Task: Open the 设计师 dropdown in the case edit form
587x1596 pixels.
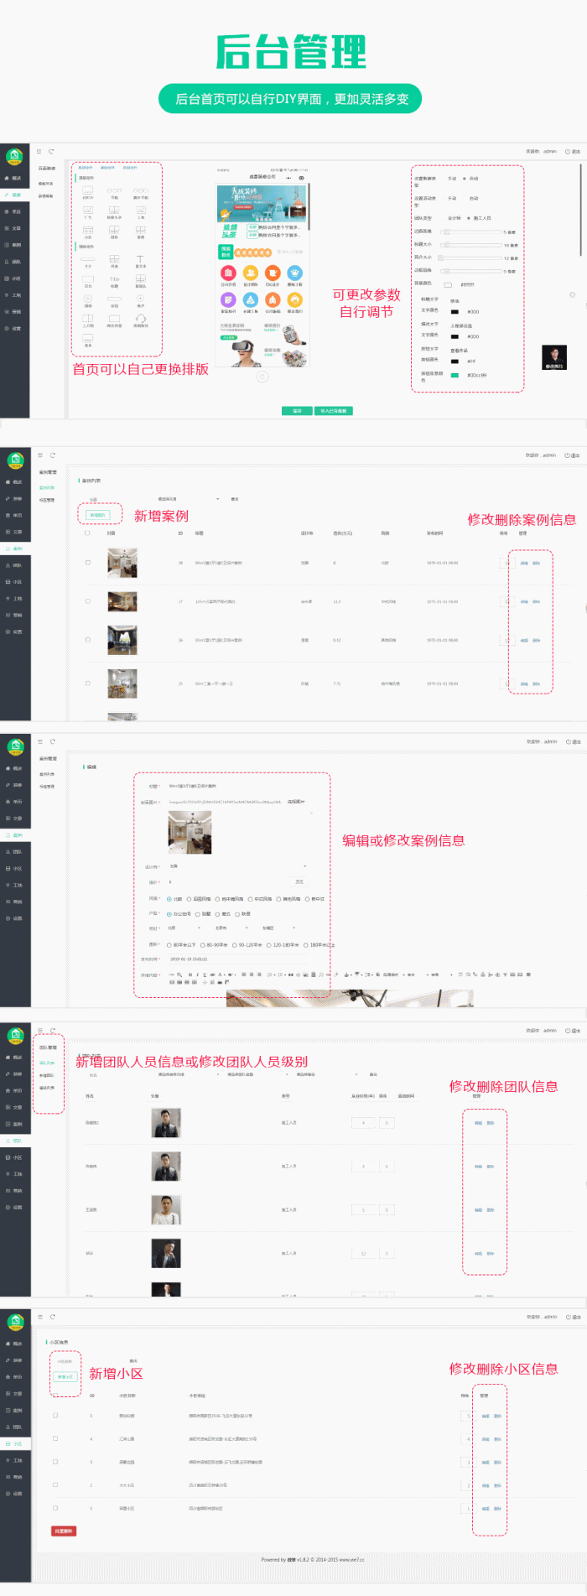Action: tap(237, 866)
